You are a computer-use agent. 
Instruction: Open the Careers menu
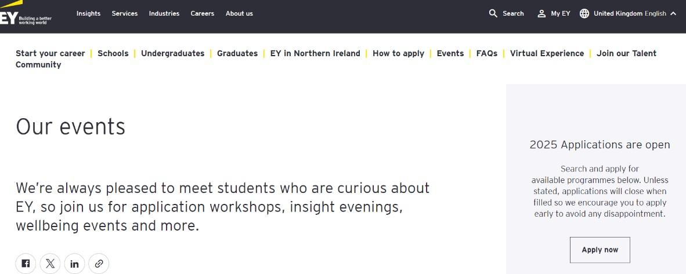203,13
